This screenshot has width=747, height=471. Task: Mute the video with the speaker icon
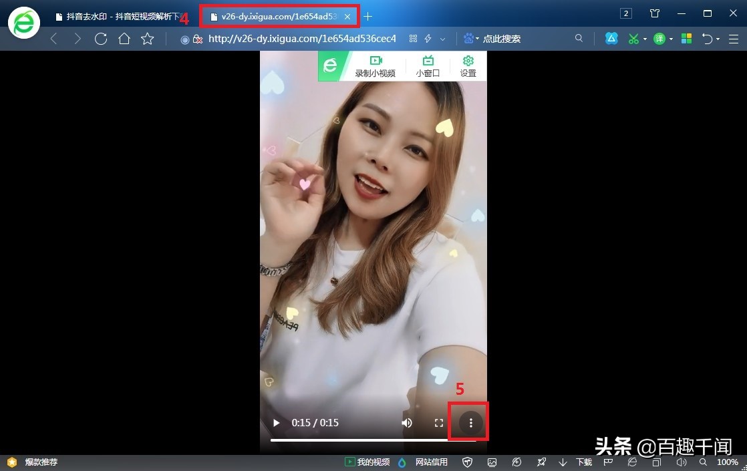click(x=407, y=423)
